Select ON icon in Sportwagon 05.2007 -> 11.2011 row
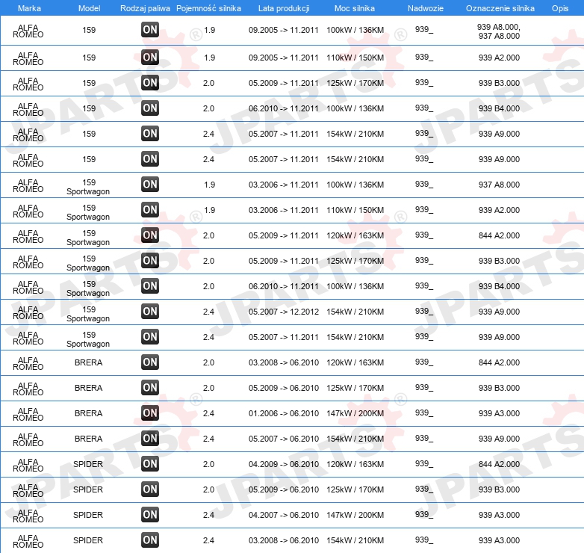Screen dimensions: 584x553 pyautogui.click(x=150, y=337)
